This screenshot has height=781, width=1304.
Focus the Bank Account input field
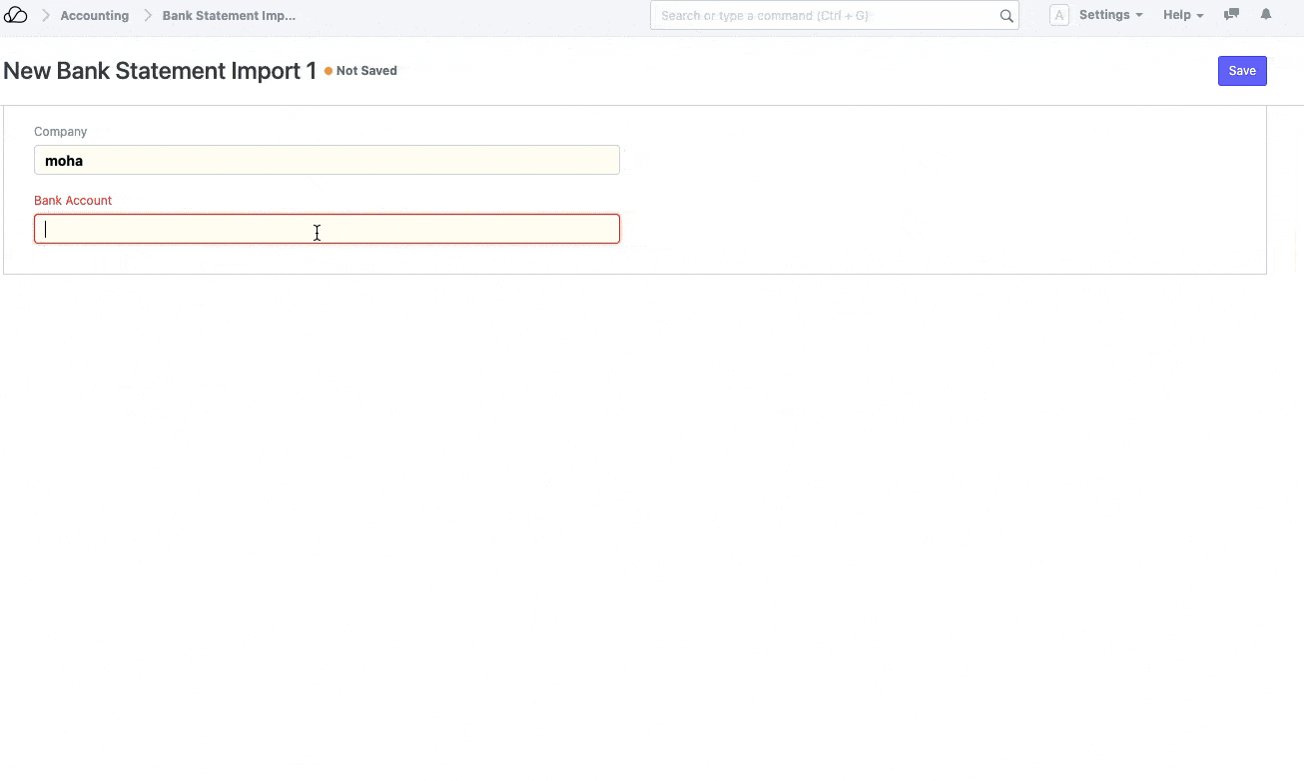pos(326,229)
